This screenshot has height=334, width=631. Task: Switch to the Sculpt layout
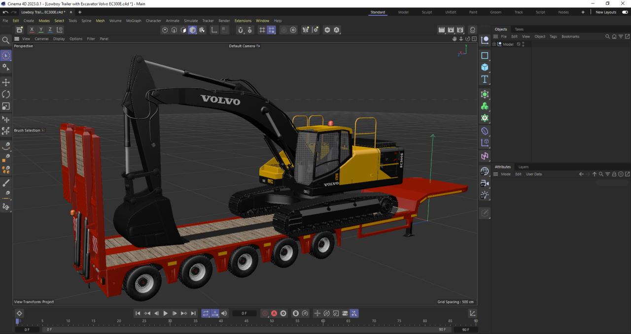pos(426,12)
